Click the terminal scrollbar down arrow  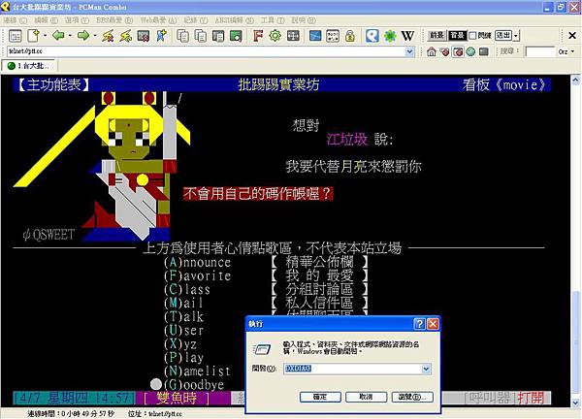click(x=575, y=403)
